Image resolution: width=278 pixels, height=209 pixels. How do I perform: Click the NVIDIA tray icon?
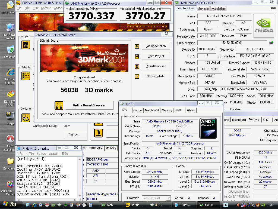263,205
